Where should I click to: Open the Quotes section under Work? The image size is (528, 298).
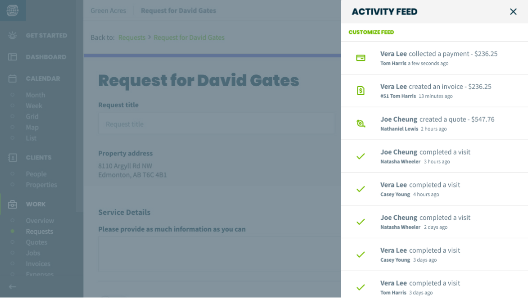(36, 242)
